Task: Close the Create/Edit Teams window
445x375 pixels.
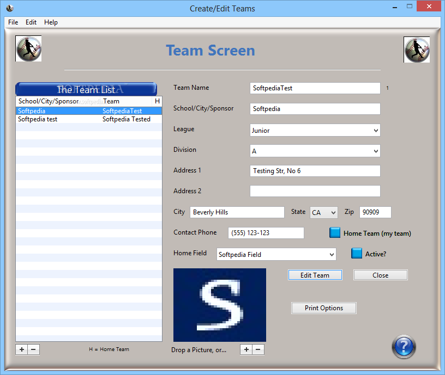Action: (x=429, y=6)
